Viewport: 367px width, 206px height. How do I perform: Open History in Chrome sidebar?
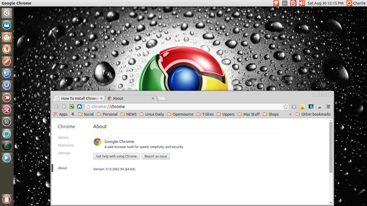click(63, 138)
